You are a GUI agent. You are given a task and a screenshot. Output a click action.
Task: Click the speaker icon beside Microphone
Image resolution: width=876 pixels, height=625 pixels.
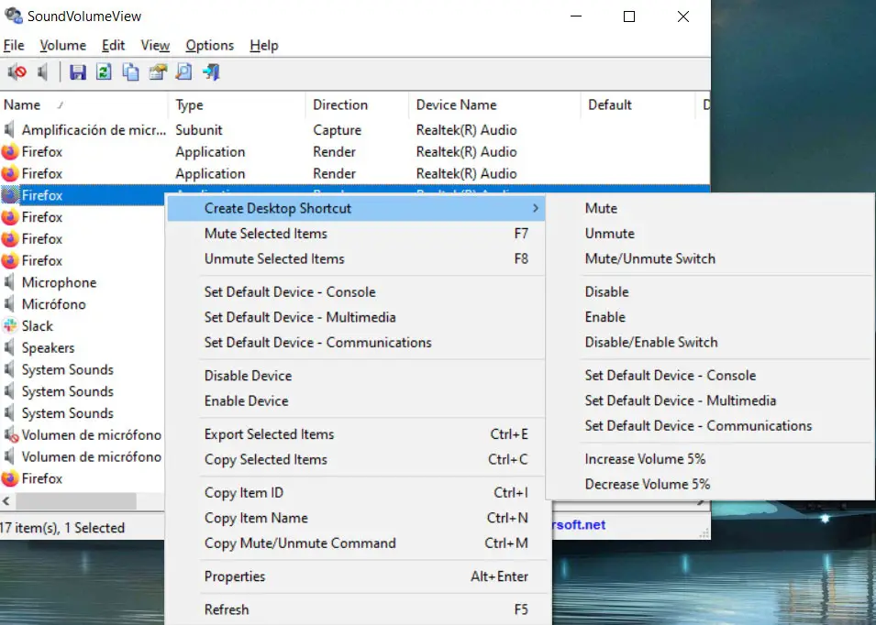[9, 282]
